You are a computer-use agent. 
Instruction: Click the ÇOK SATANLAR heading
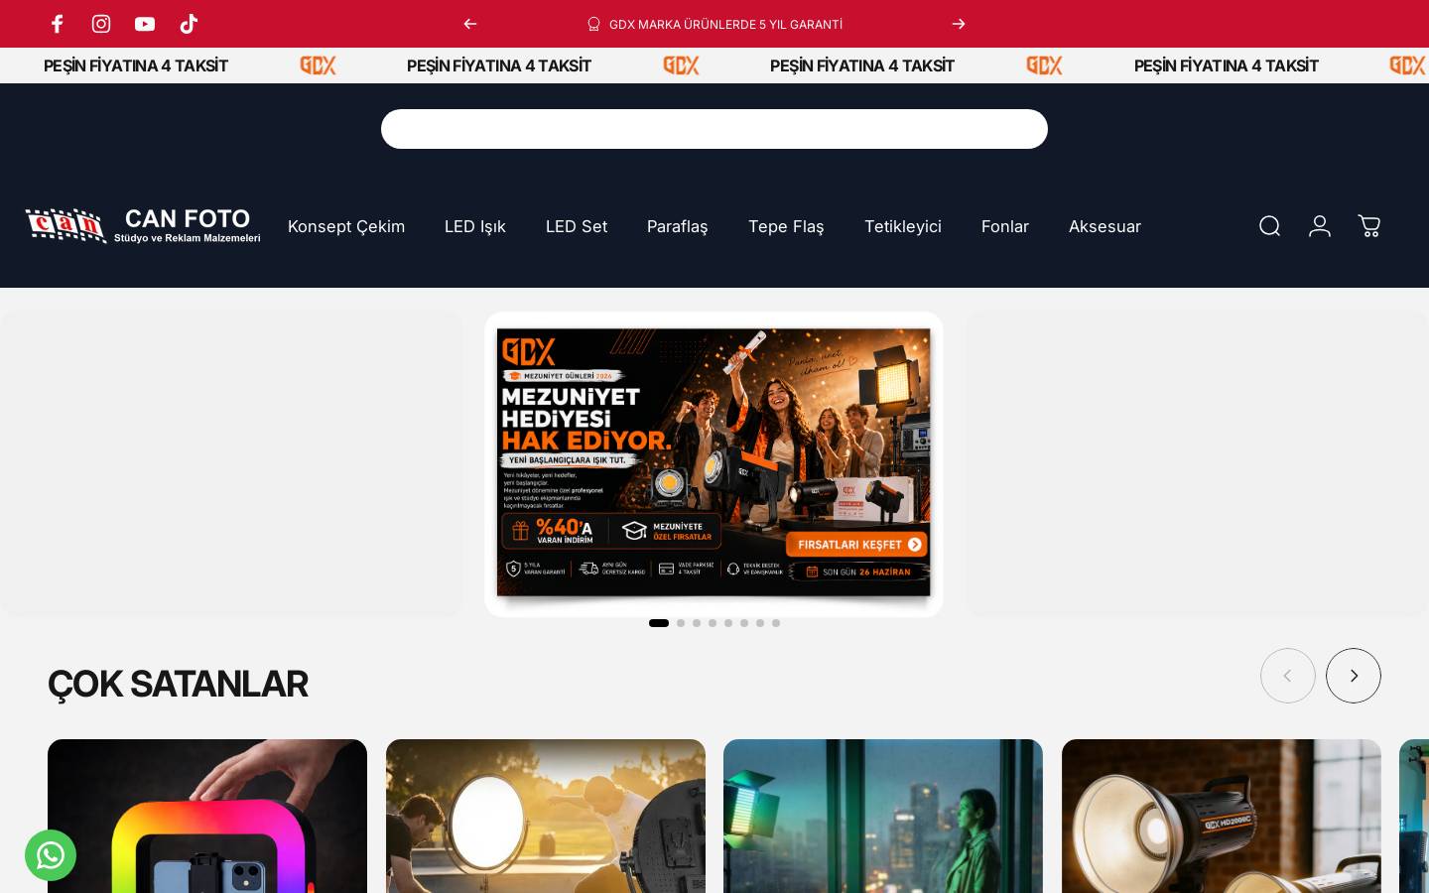[178, 684]
